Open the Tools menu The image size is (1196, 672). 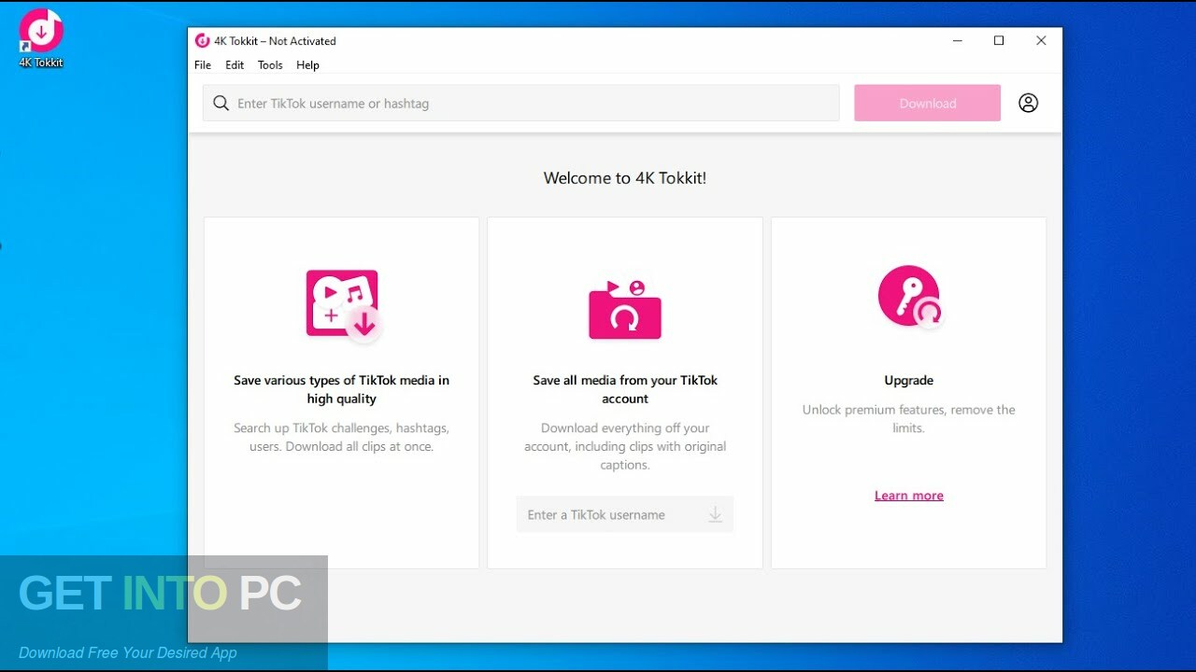tap(270, 65)
